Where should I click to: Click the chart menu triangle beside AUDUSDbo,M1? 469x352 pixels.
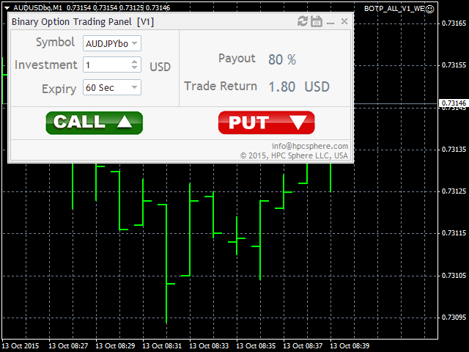pos(7,8)
